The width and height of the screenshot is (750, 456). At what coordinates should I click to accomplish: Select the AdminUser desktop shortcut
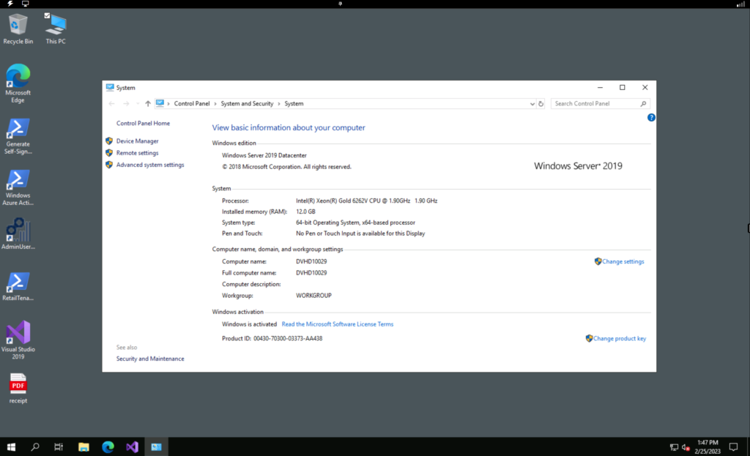[18, 233]
